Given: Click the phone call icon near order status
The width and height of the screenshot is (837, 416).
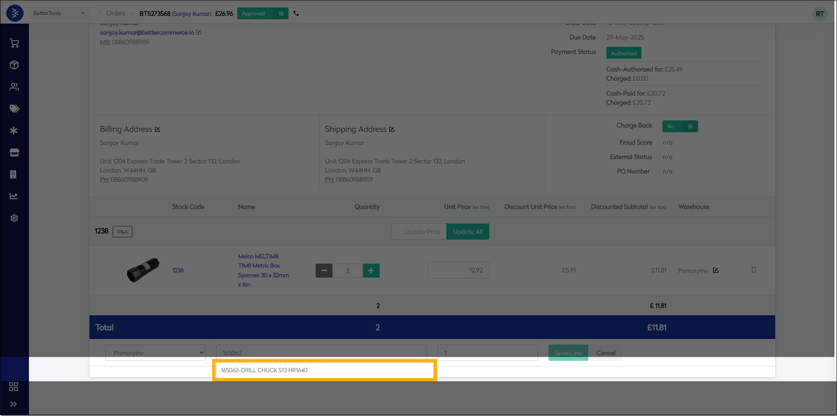Looking at the screenshot, I should click(296, 14).
